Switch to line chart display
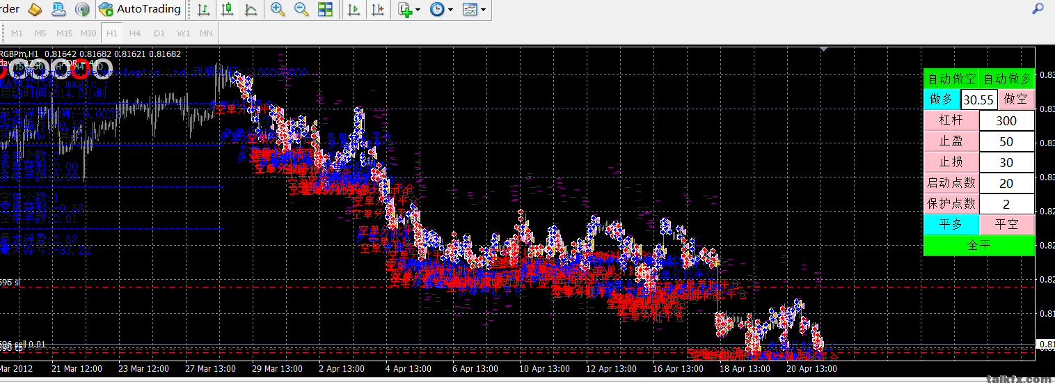The image size is (1055, 387). click(x=251, y=10)
